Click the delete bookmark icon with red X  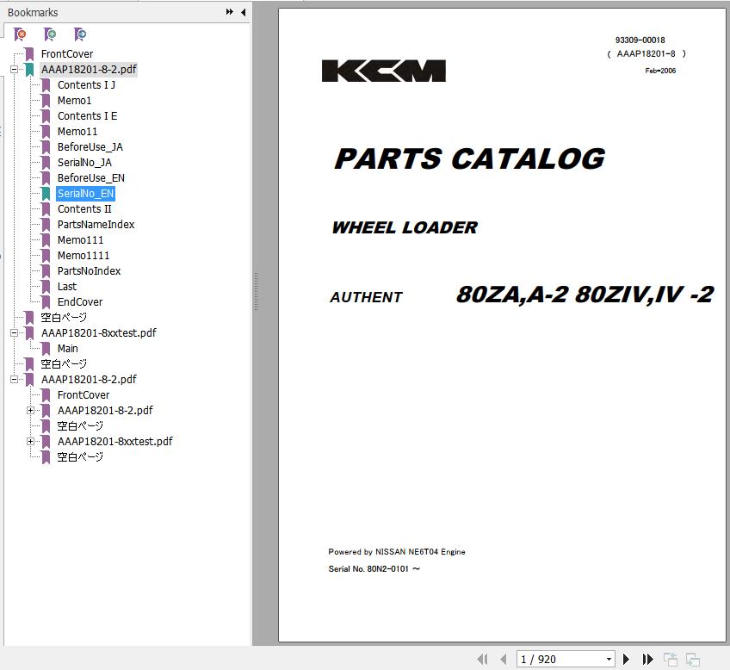[20, 34]
